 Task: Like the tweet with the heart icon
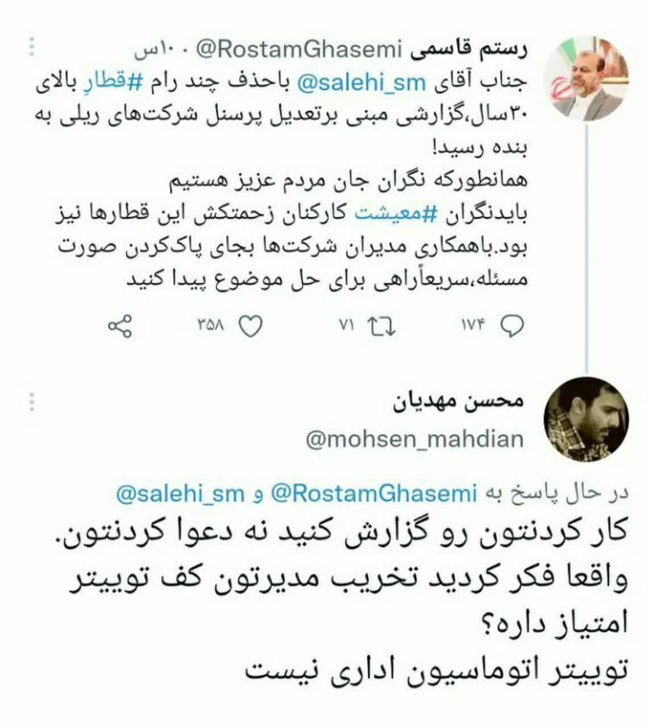coord(250,326)
